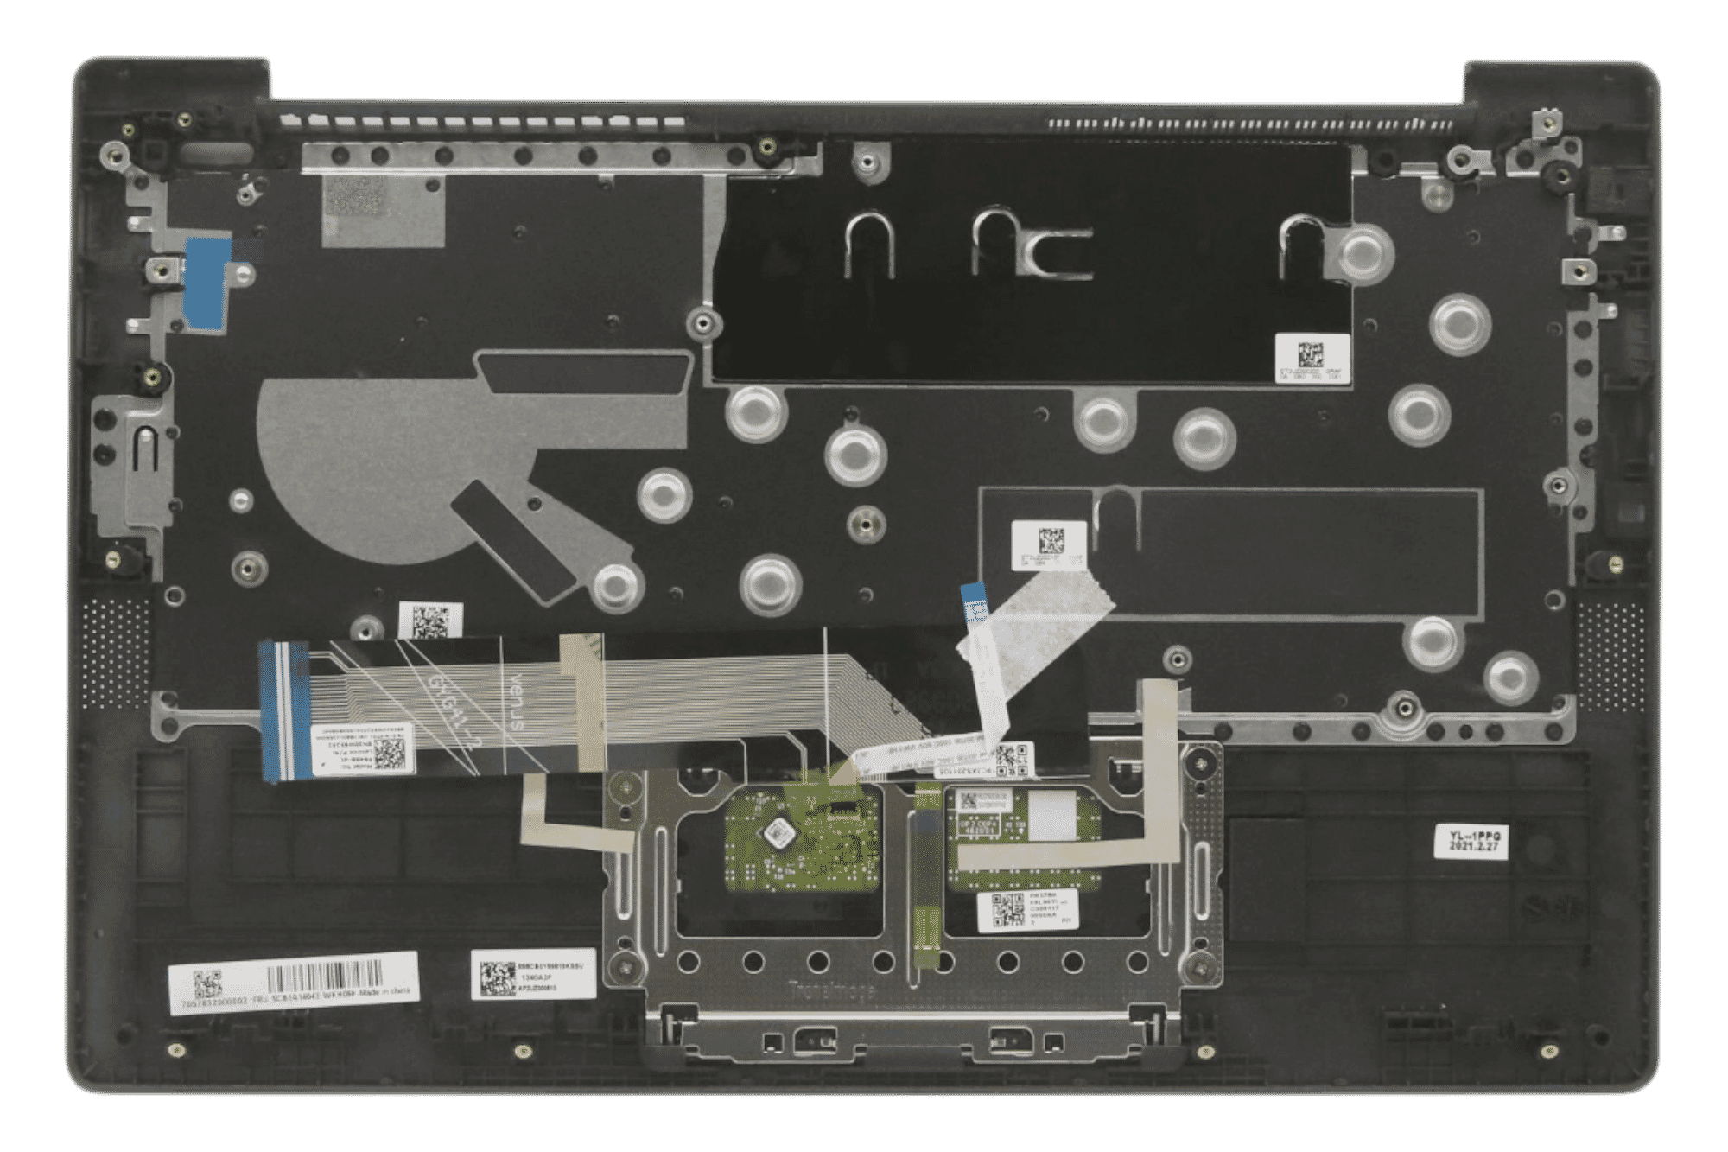The image size is (1728, 1152).
Task: Click the white QR label on ribbon cable
Action: [363, 748]
